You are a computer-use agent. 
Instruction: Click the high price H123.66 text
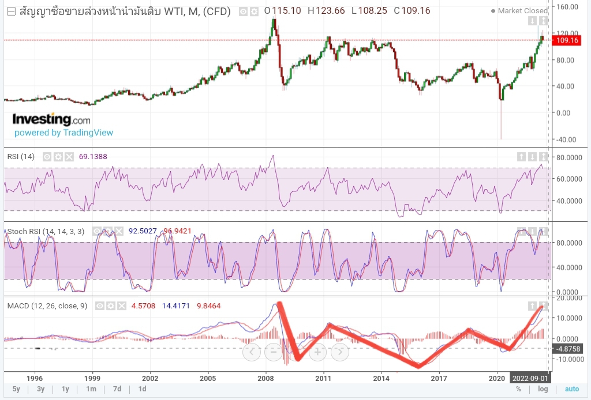point(327,11)
